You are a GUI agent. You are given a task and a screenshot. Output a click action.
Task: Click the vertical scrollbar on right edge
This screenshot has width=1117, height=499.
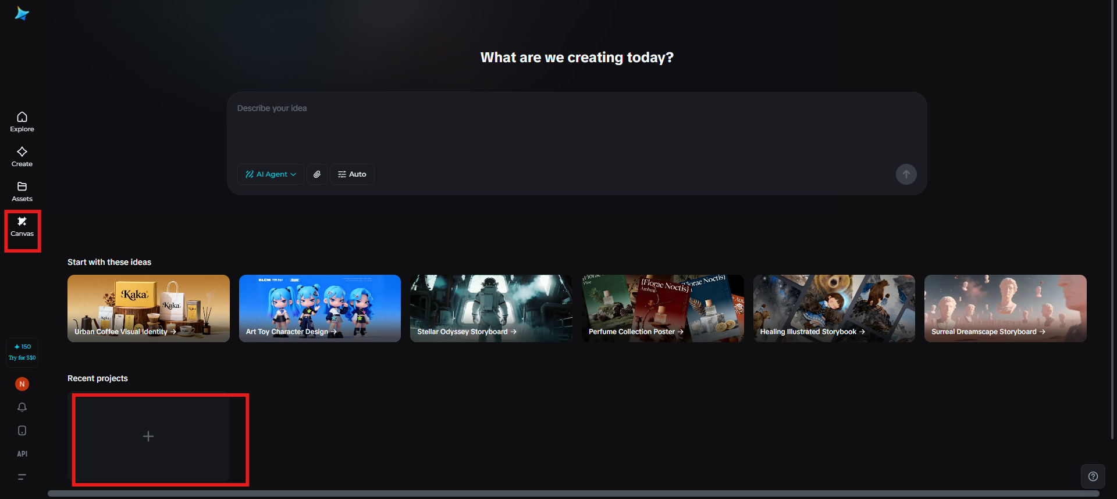click(1113, 220)
